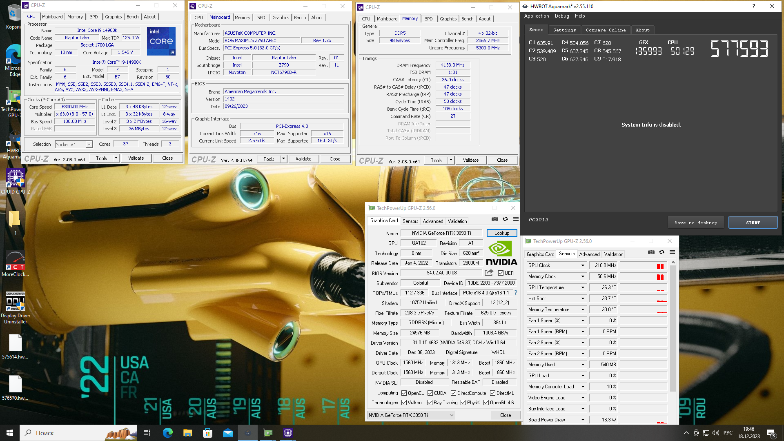This screenshot has height=441, width=784.
Task: Toggle the DirectCompute checkbox
Action: click(x=453, y=393)
